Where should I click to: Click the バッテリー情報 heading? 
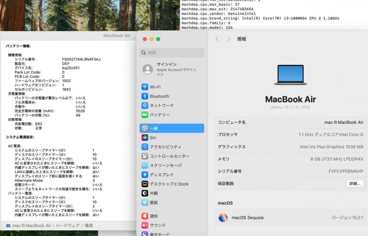18,46
